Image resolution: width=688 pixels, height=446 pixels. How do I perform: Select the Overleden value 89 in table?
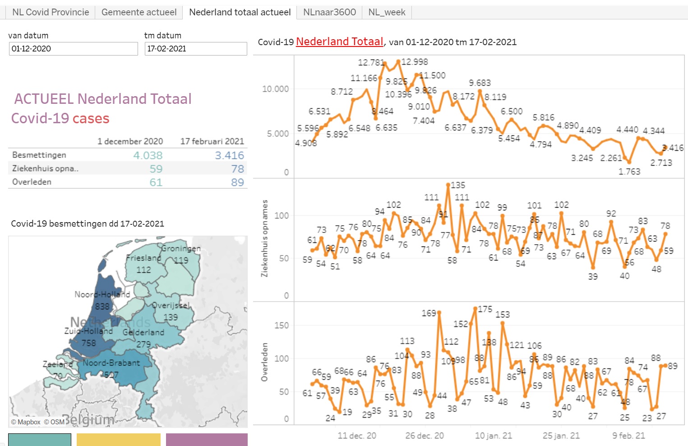pos(237,182)
